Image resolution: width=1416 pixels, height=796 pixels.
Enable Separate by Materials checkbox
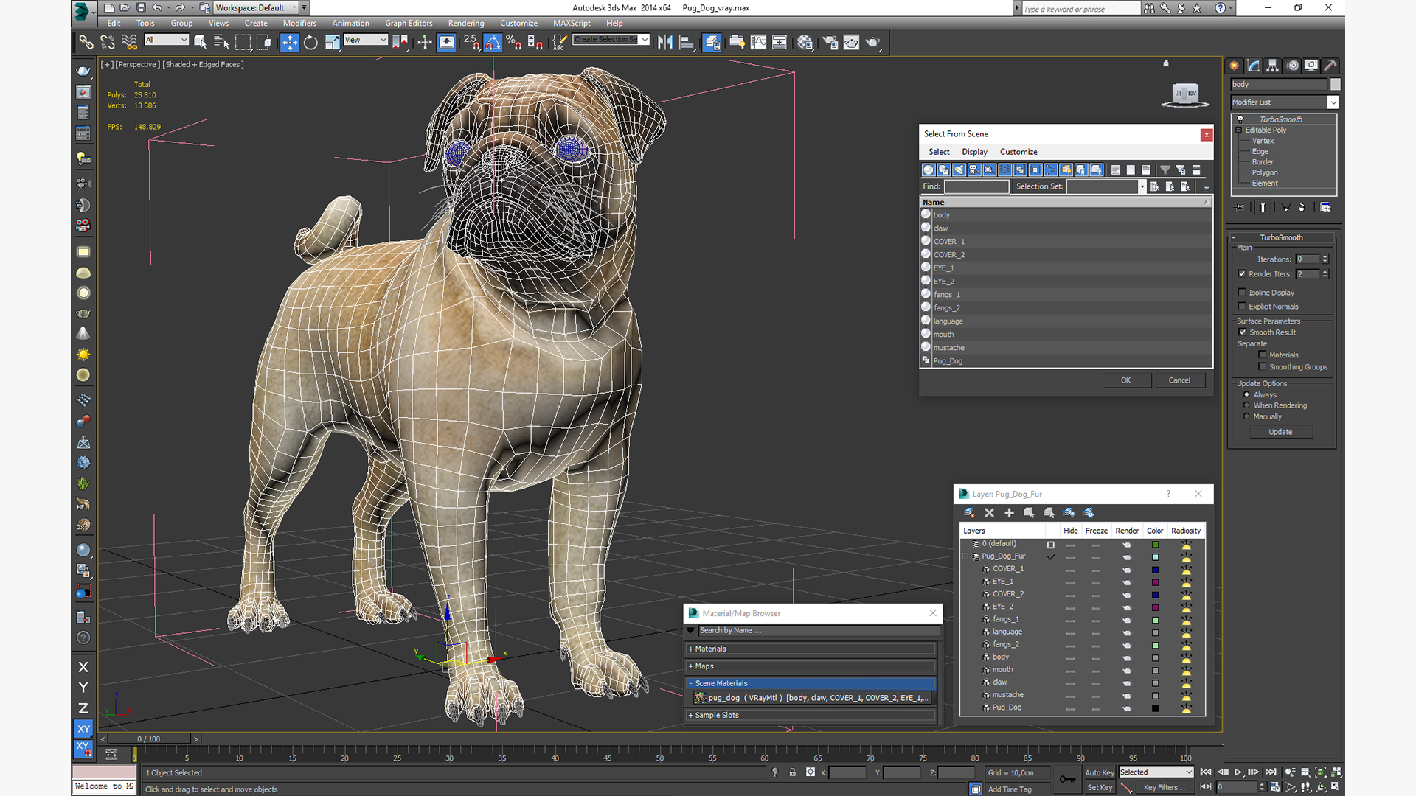1263,355
